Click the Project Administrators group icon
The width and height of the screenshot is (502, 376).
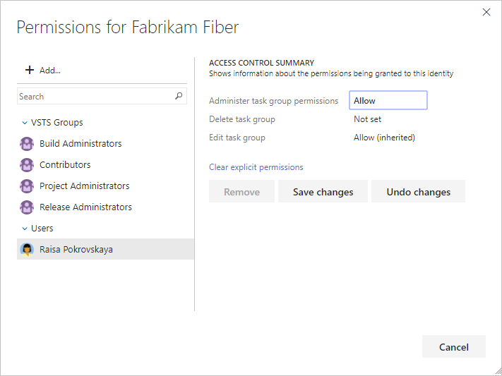(x=27, y=186)
